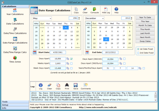159x111 pixels.
Task: Click the Log icon in log toolbar
Action: click(41, 86)
